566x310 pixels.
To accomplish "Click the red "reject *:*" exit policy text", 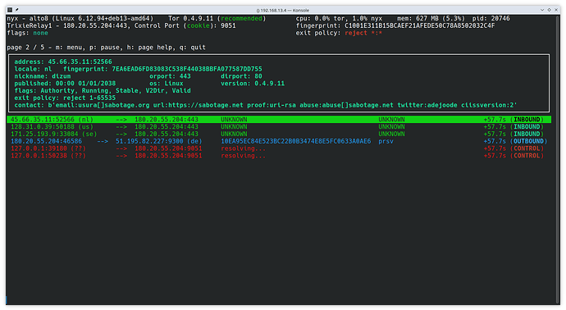I will pos(363,33).
